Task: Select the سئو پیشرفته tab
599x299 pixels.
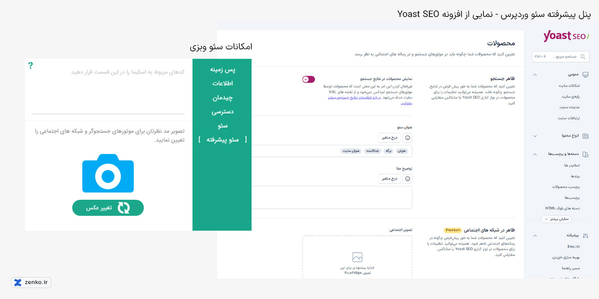Action: click(x=222, y=140)
